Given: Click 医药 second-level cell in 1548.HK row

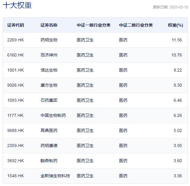Looking at the screenshot, I should 123,176.
